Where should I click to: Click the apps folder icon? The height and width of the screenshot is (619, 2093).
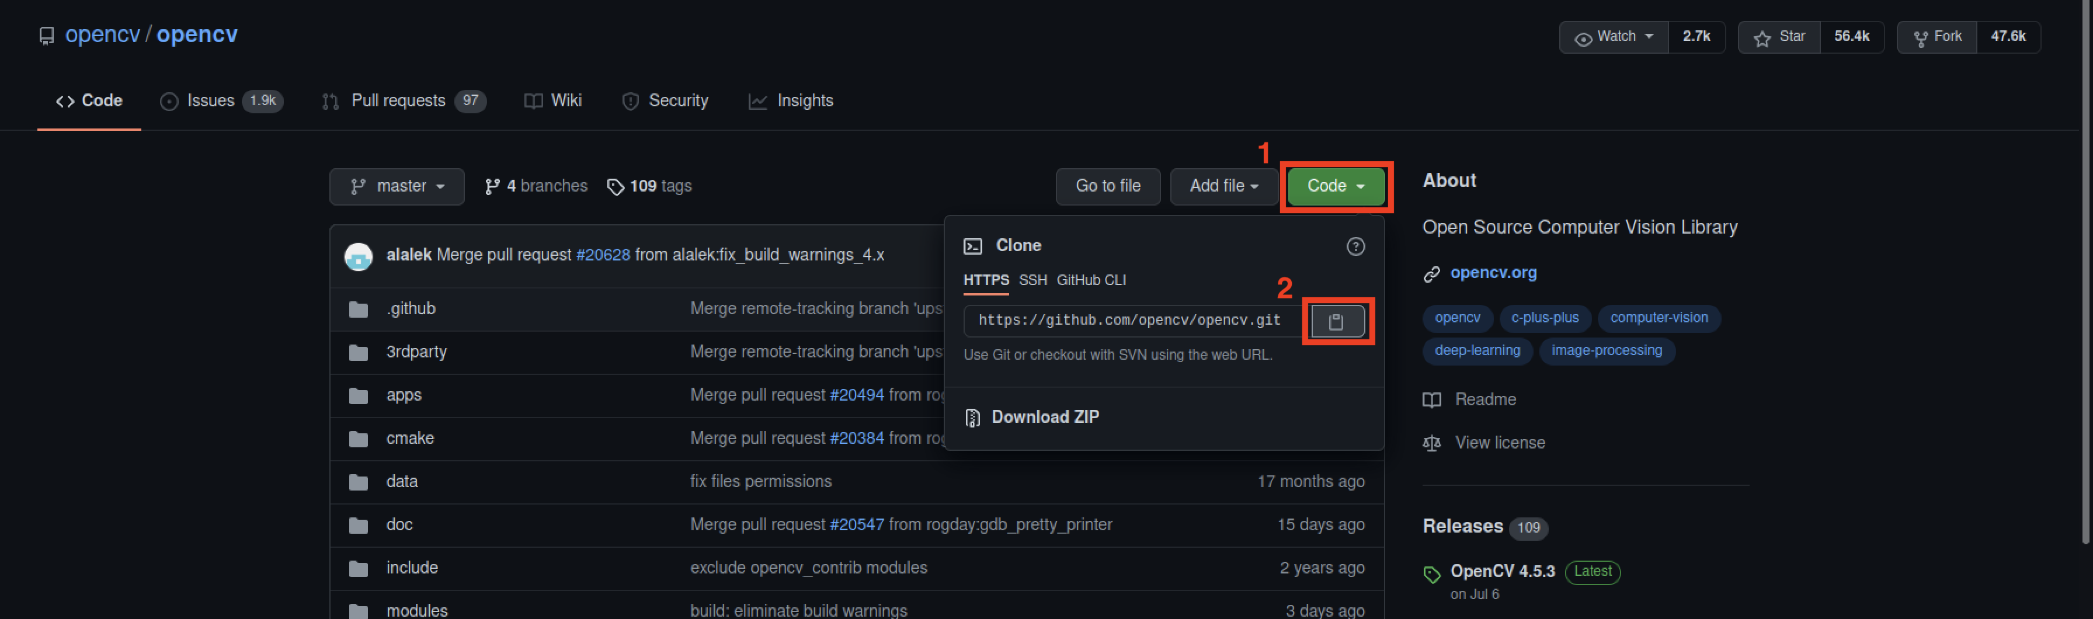point(359,395)
